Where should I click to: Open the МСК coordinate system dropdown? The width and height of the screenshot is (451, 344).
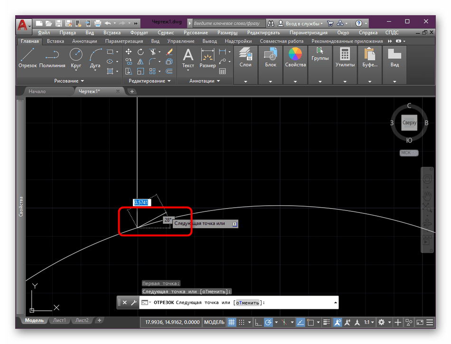pyautogui.click(x=409, y=153)
